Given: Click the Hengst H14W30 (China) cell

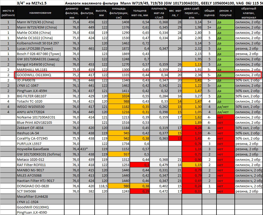Looking at the screenshot, I should (x=40, y=64).
